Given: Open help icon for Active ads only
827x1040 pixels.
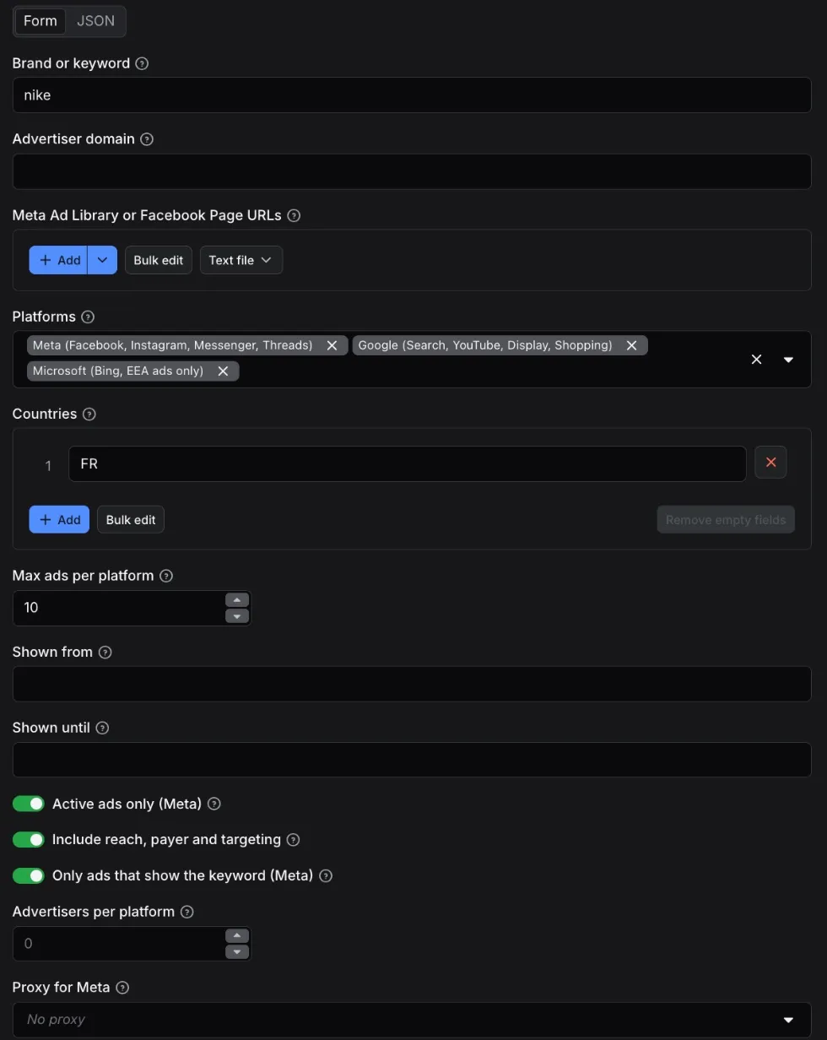Looking at the screenshot, I should point(214,804).
